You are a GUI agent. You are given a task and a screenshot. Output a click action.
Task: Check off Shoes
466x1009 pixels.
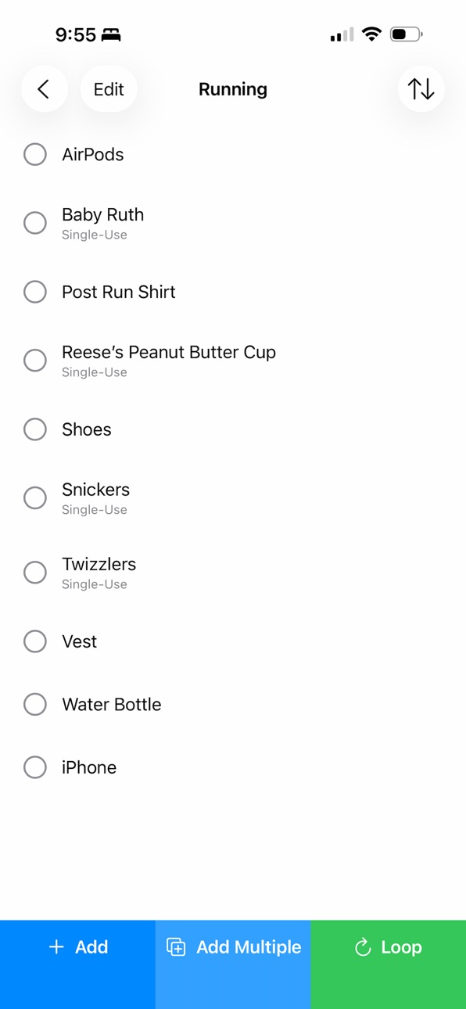[35, 429]
